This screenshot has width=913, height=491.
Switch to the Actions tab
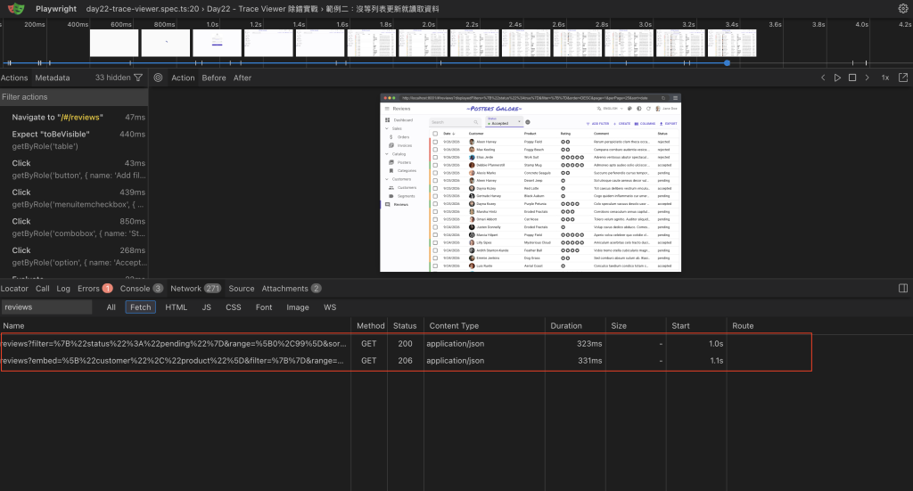click(14, 78)
